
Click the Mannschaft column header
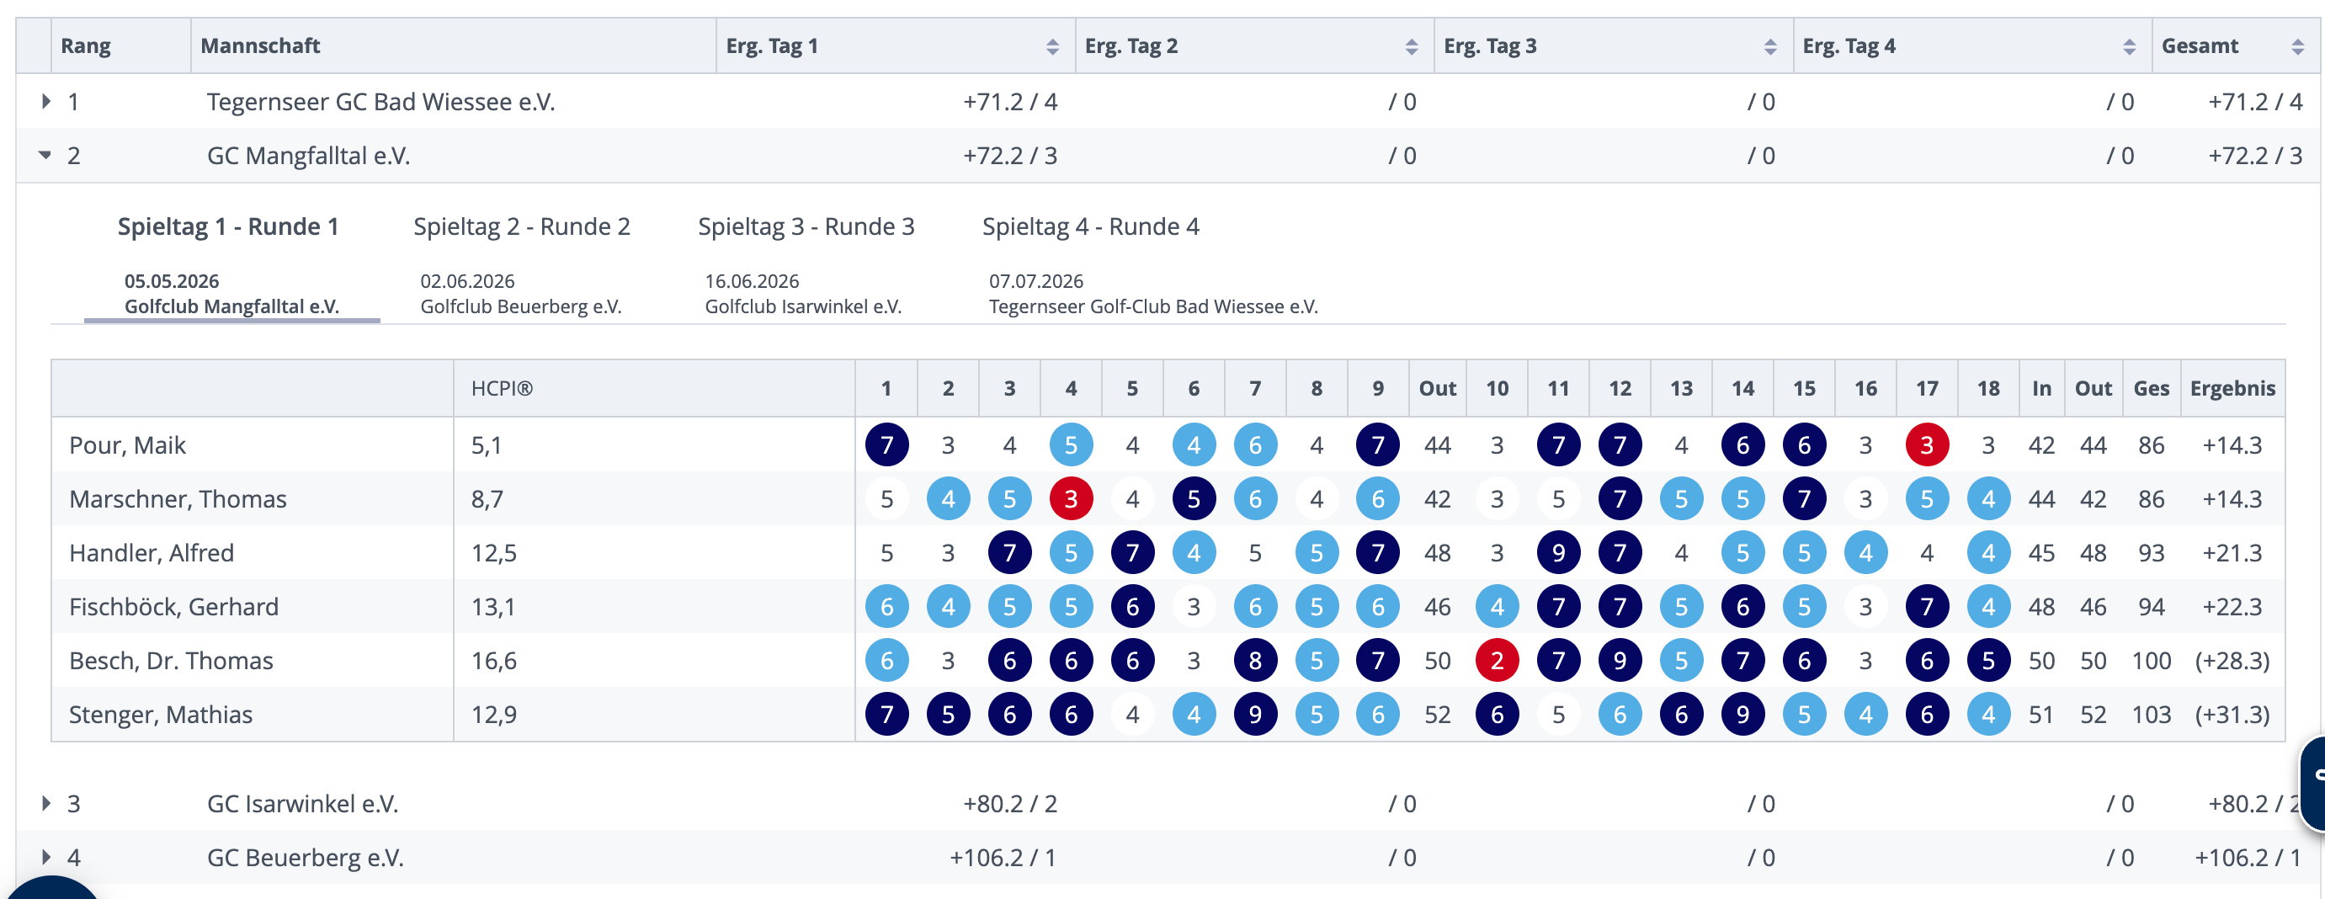(260, 46)
